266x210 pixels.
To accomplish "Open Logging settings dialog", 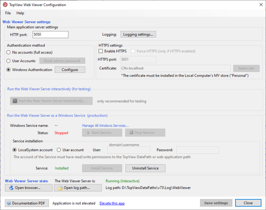I will (138, 35).
